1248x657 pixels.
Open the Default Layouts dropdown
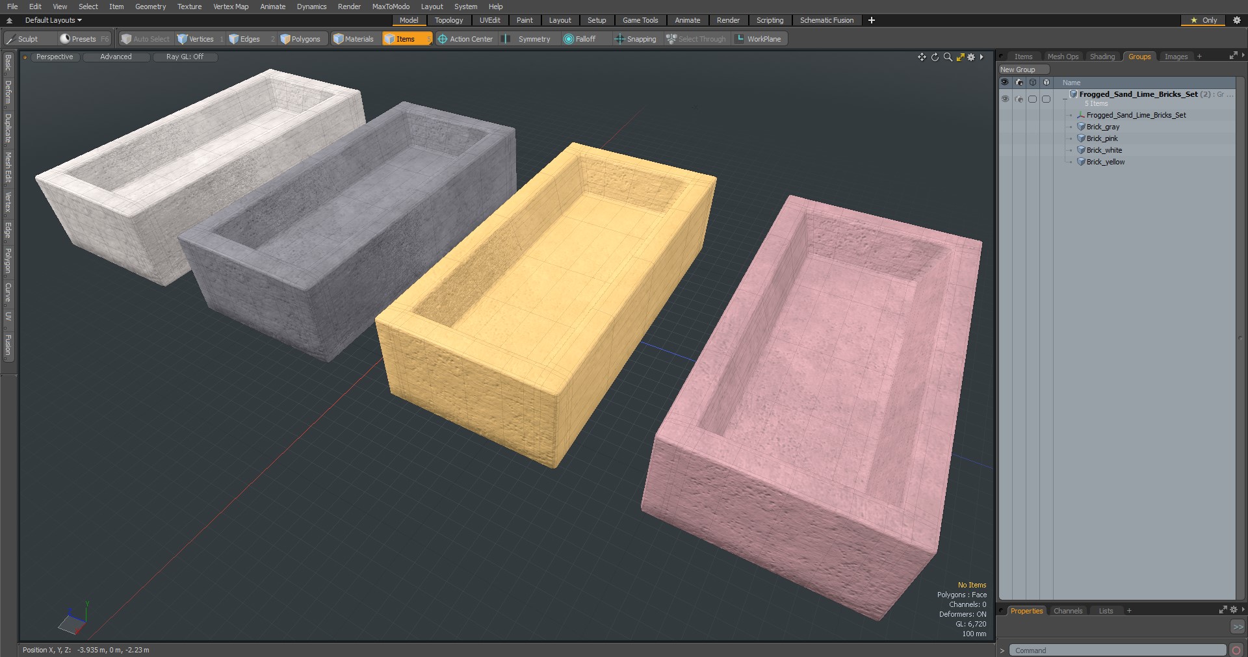tap(53, 20)
